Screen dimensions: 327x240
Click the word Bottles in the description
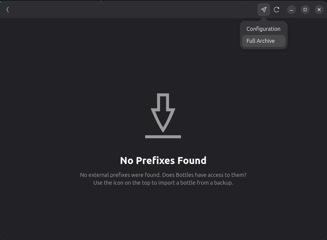pyautogui.click(x=185, y=175)
